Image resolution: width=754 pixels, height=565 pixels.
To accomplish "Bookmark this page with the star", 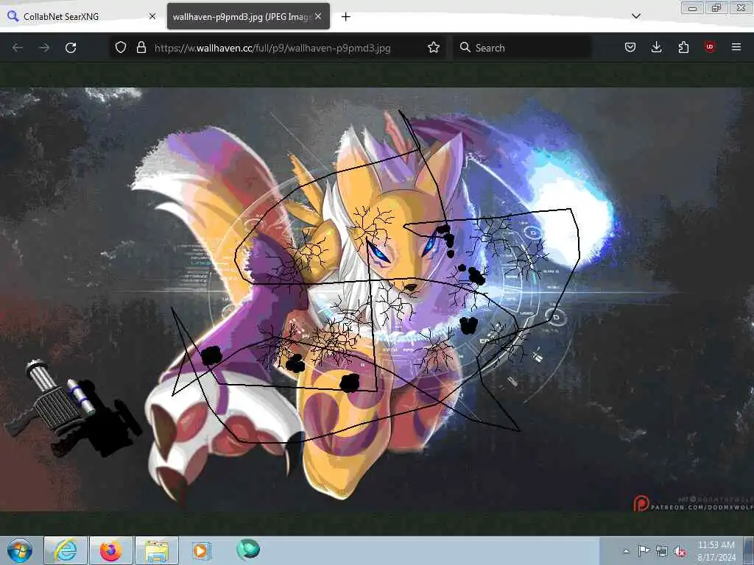I will coord(434,48).
